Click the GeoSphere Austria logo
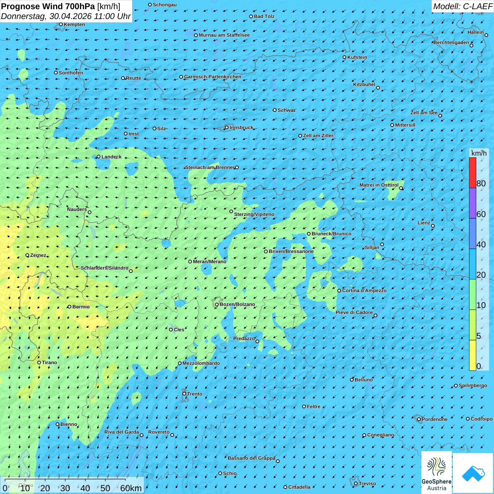Screen dimensions: 494x494 pyautogui.click(x=436, y=472)
